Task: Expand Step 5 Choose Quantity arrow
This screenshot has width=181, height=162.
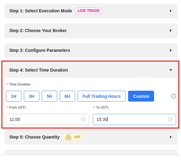Action: [170, 137]
